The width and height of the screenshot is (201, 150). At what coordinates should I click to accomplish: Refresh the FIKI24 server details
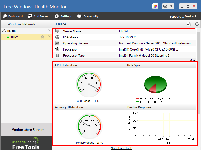pyautogui.click(x=197, y=24)
